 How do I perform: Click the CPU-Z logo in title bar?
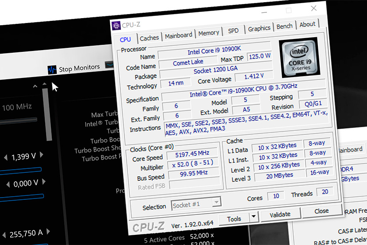click(116, 25)
